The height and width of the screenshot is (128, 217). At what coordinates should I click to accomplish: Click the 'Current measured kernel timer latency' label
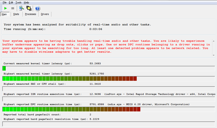[38, 64]
